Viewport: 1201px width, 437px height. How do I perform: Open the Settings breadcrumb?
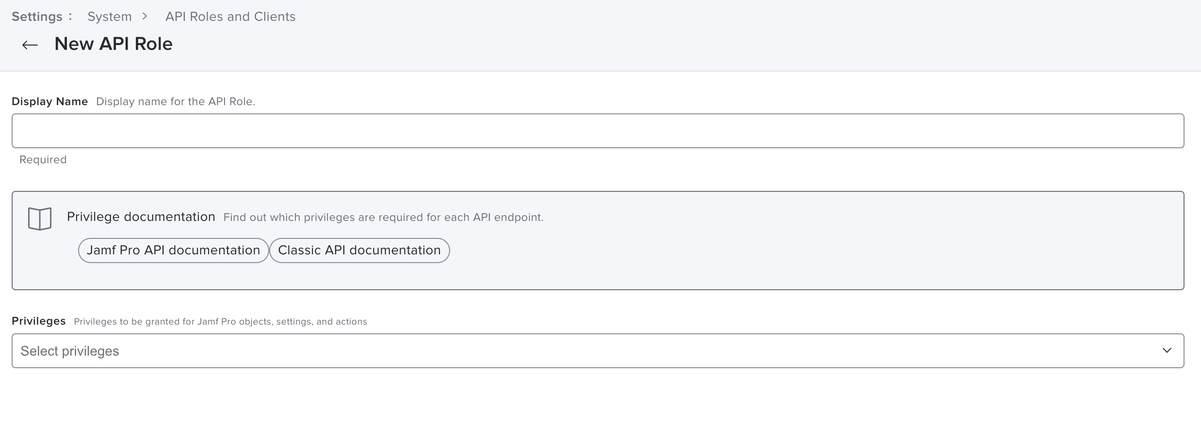point(37,16)
